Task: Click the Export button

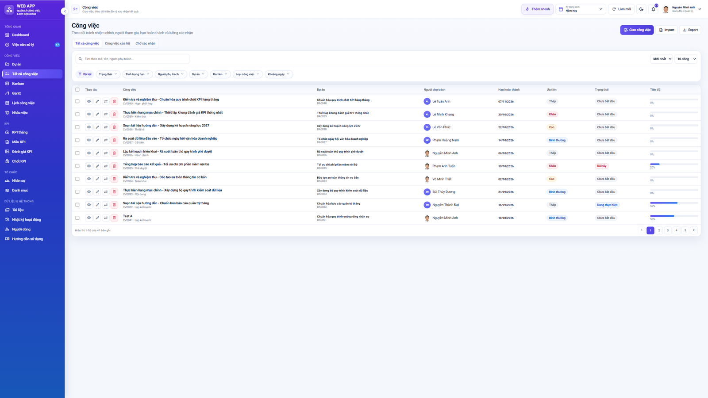Action: pos(690,30)
